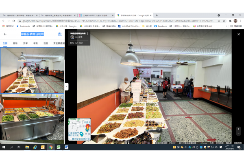This screenshot has width=244, height=163.
Task: Open the Google Drive 103年 bookmark
Action: click(90, 26)
